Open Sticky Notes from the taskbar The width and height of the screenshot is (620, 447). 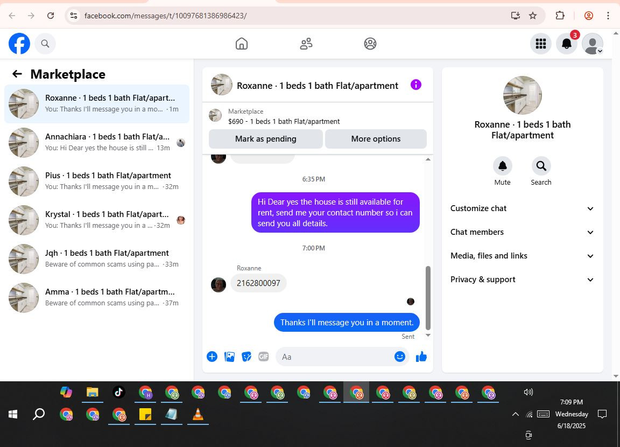coord(145,414)
